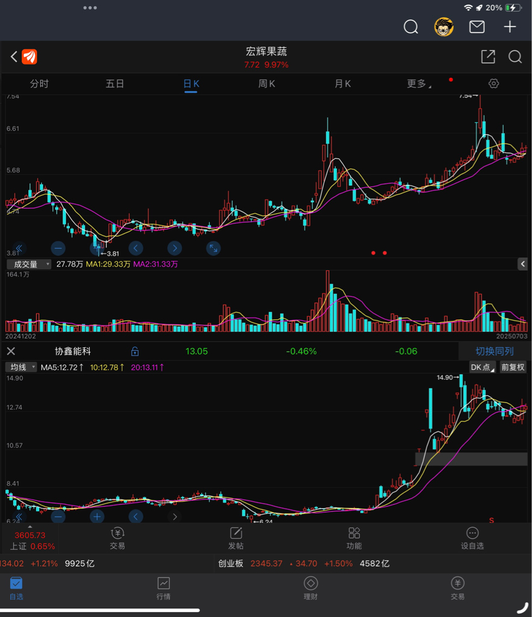Switch to 自选 bottom tab
Viewport: 532px width, 617px height.
tap(16, 589)
